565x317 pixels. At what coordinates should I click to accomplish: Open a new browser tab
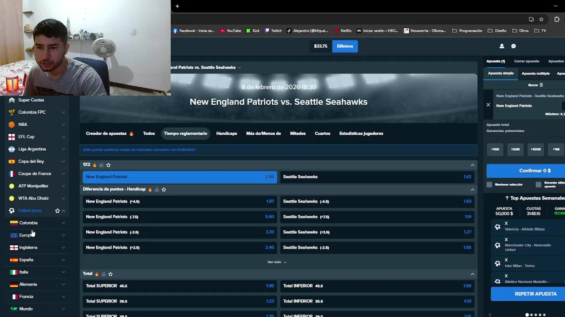point(177,6)
